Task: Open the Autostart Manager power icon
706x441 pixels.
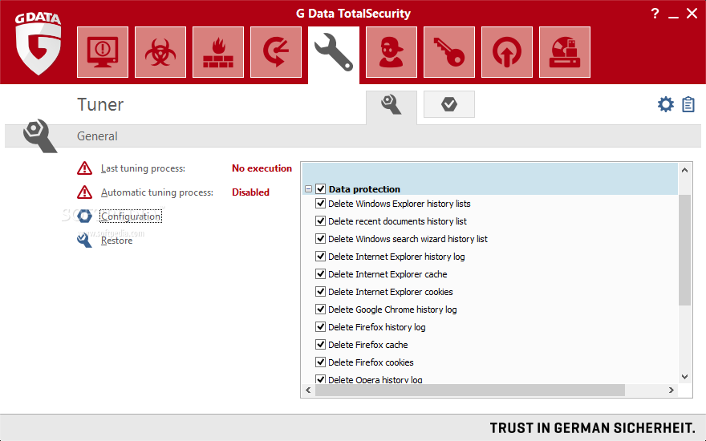Action: click(x=506, y=52)
